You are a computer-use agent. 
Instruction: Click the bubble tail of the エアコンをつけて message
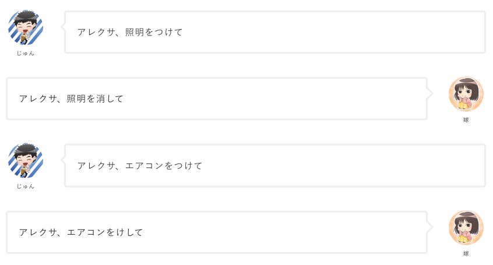pyautogui.click(x=62, y=160)
